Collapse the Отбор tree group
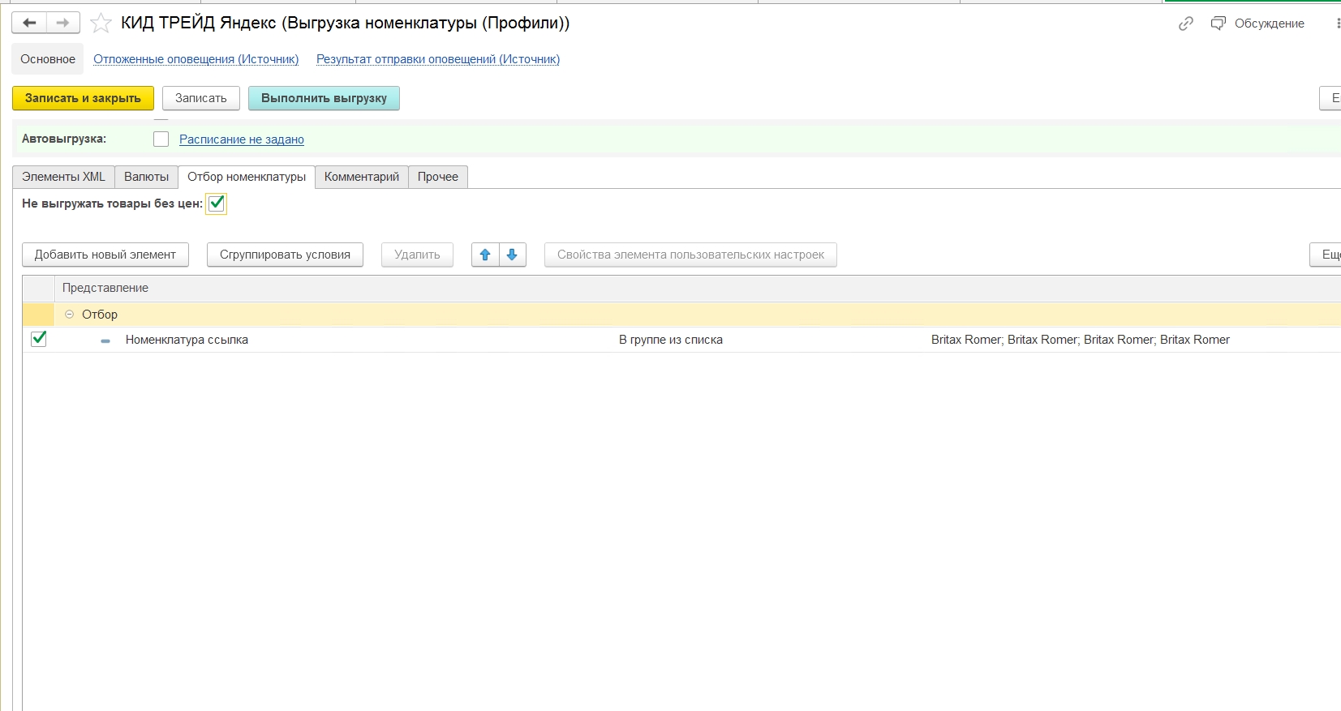The width and height of the screenshot is (1341, 711). tap(69, 315)
